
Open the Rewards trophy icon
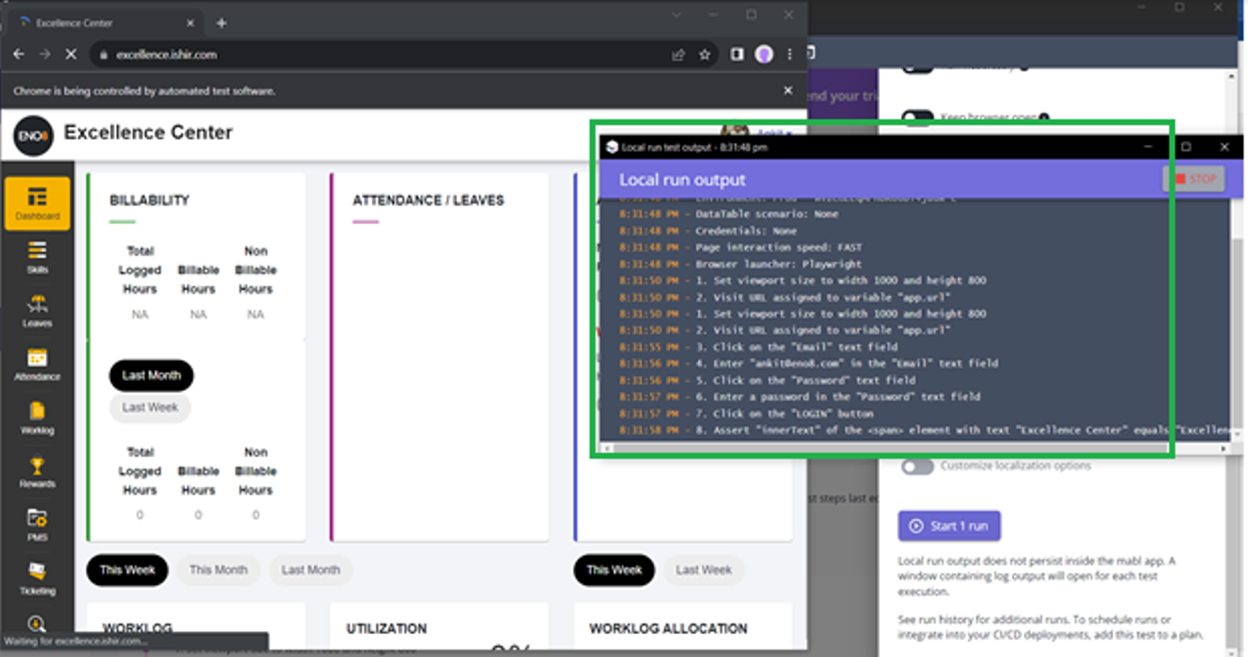click(37, 471)
